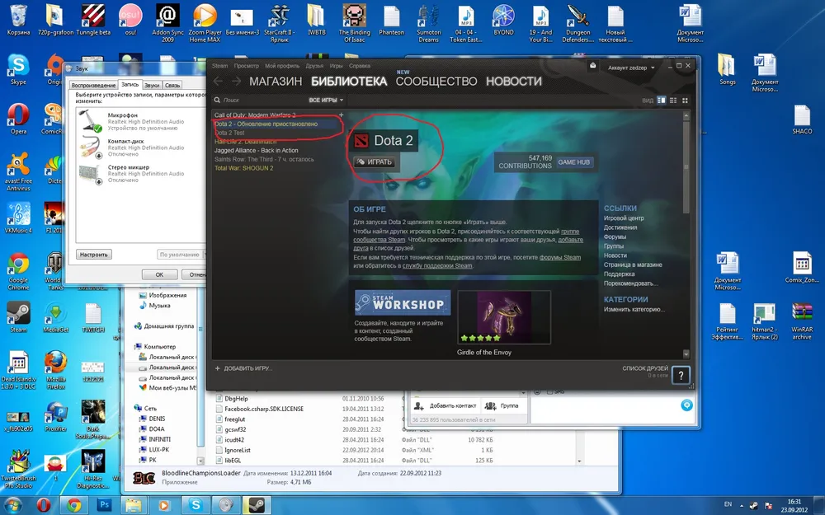Open the Steam inbox envelope icon
The image size is (825, 515).
592,67
